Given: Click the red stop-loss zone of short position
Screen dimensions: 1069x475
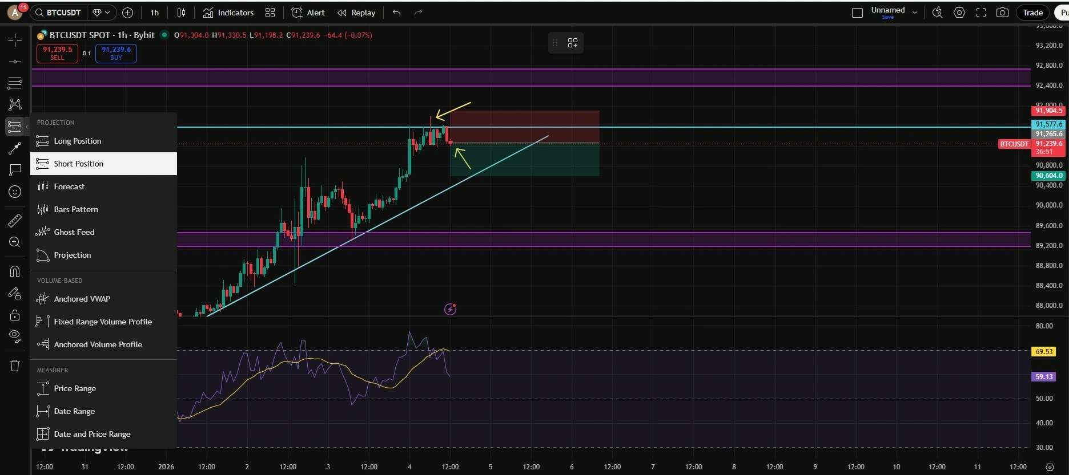Looking at the screenshot, I should [x=524, y=127].
